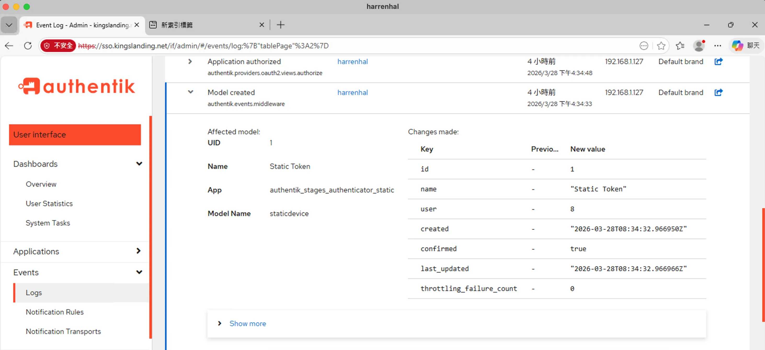Screen dimensions: 765x350
Task: Collapse the Model created event row
Action: point(190,92)
